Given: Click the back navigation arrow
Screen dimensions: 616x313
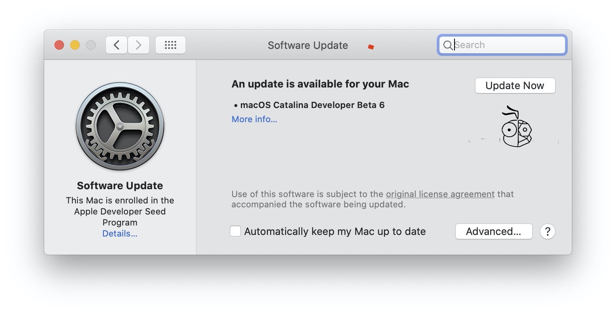Looking at the screenshot, I should click(116, 45).
